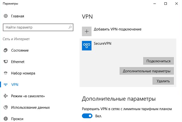Screen dimensions: 182x122
Task: Click the Ethernet monitor icon
Action: click(5, 62)
